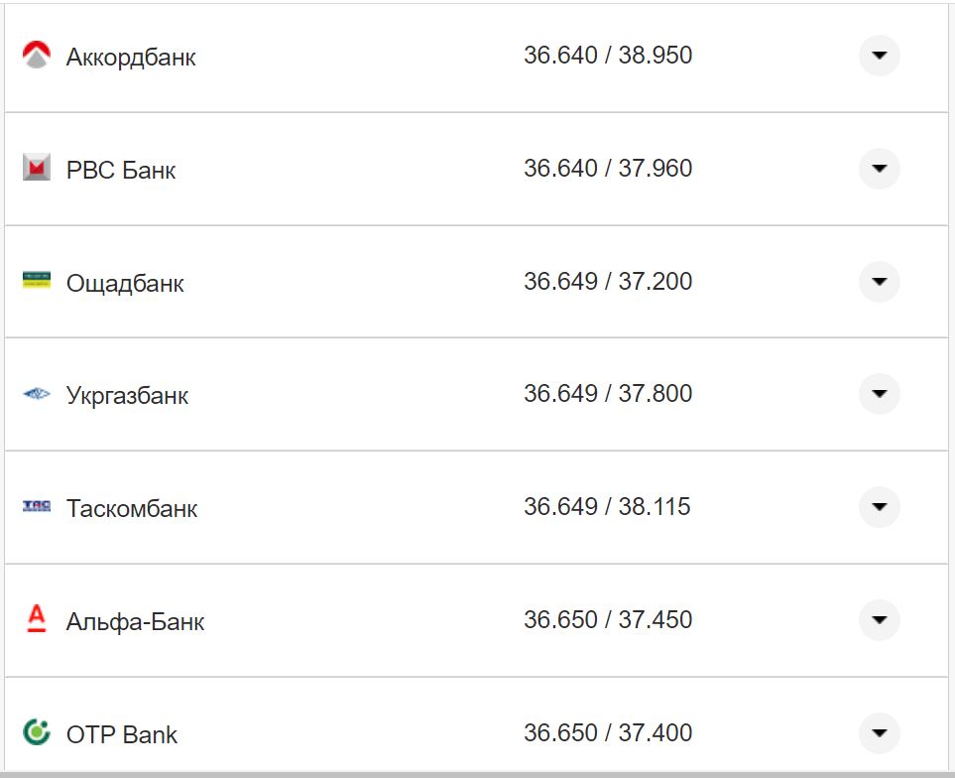Image resolution: width=955 pixels, height=778 pixels.
Task: Expand the РВС Банк row details arrow
Action: tap(879, 169)
